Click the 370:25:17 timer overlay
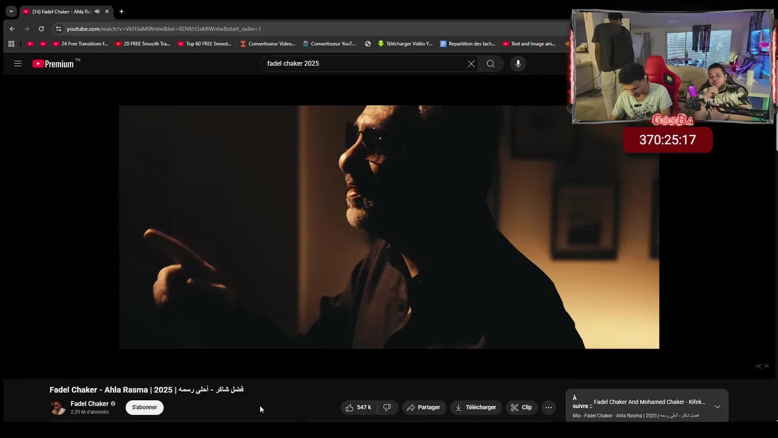Image resolution: width=778 pixels, height=438 pixels. pyautogui.click(x=667, y=140)
